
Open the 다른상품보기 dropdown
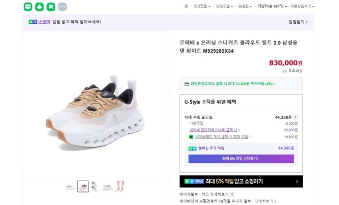tap(302, 6)
